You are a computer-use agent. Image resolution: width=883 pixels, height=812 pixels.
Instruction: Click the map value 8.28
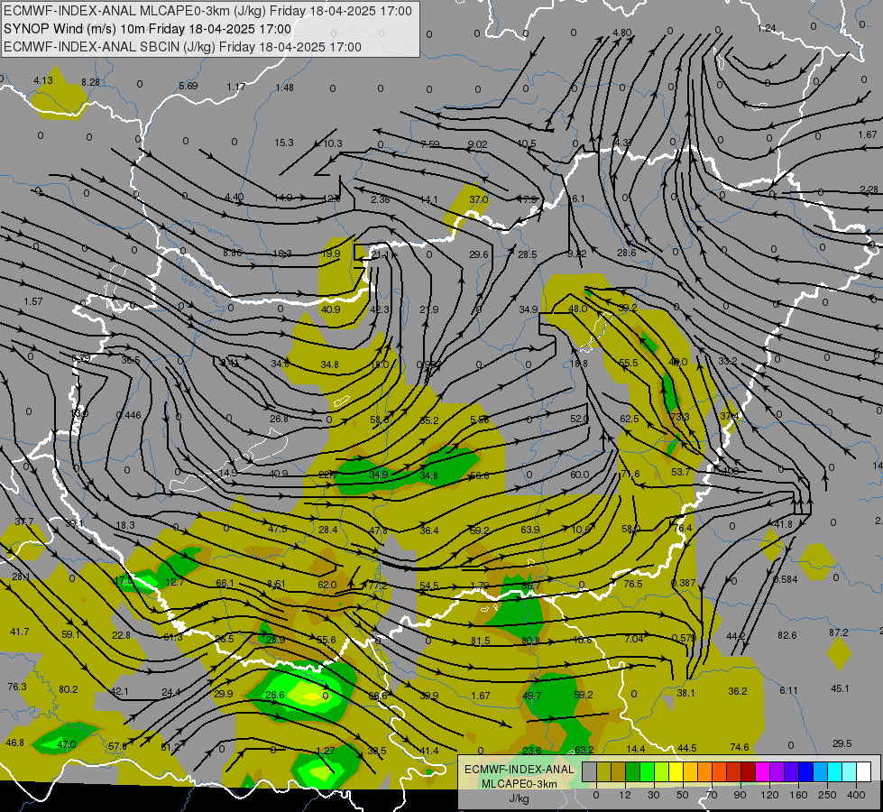click(90, 82)
